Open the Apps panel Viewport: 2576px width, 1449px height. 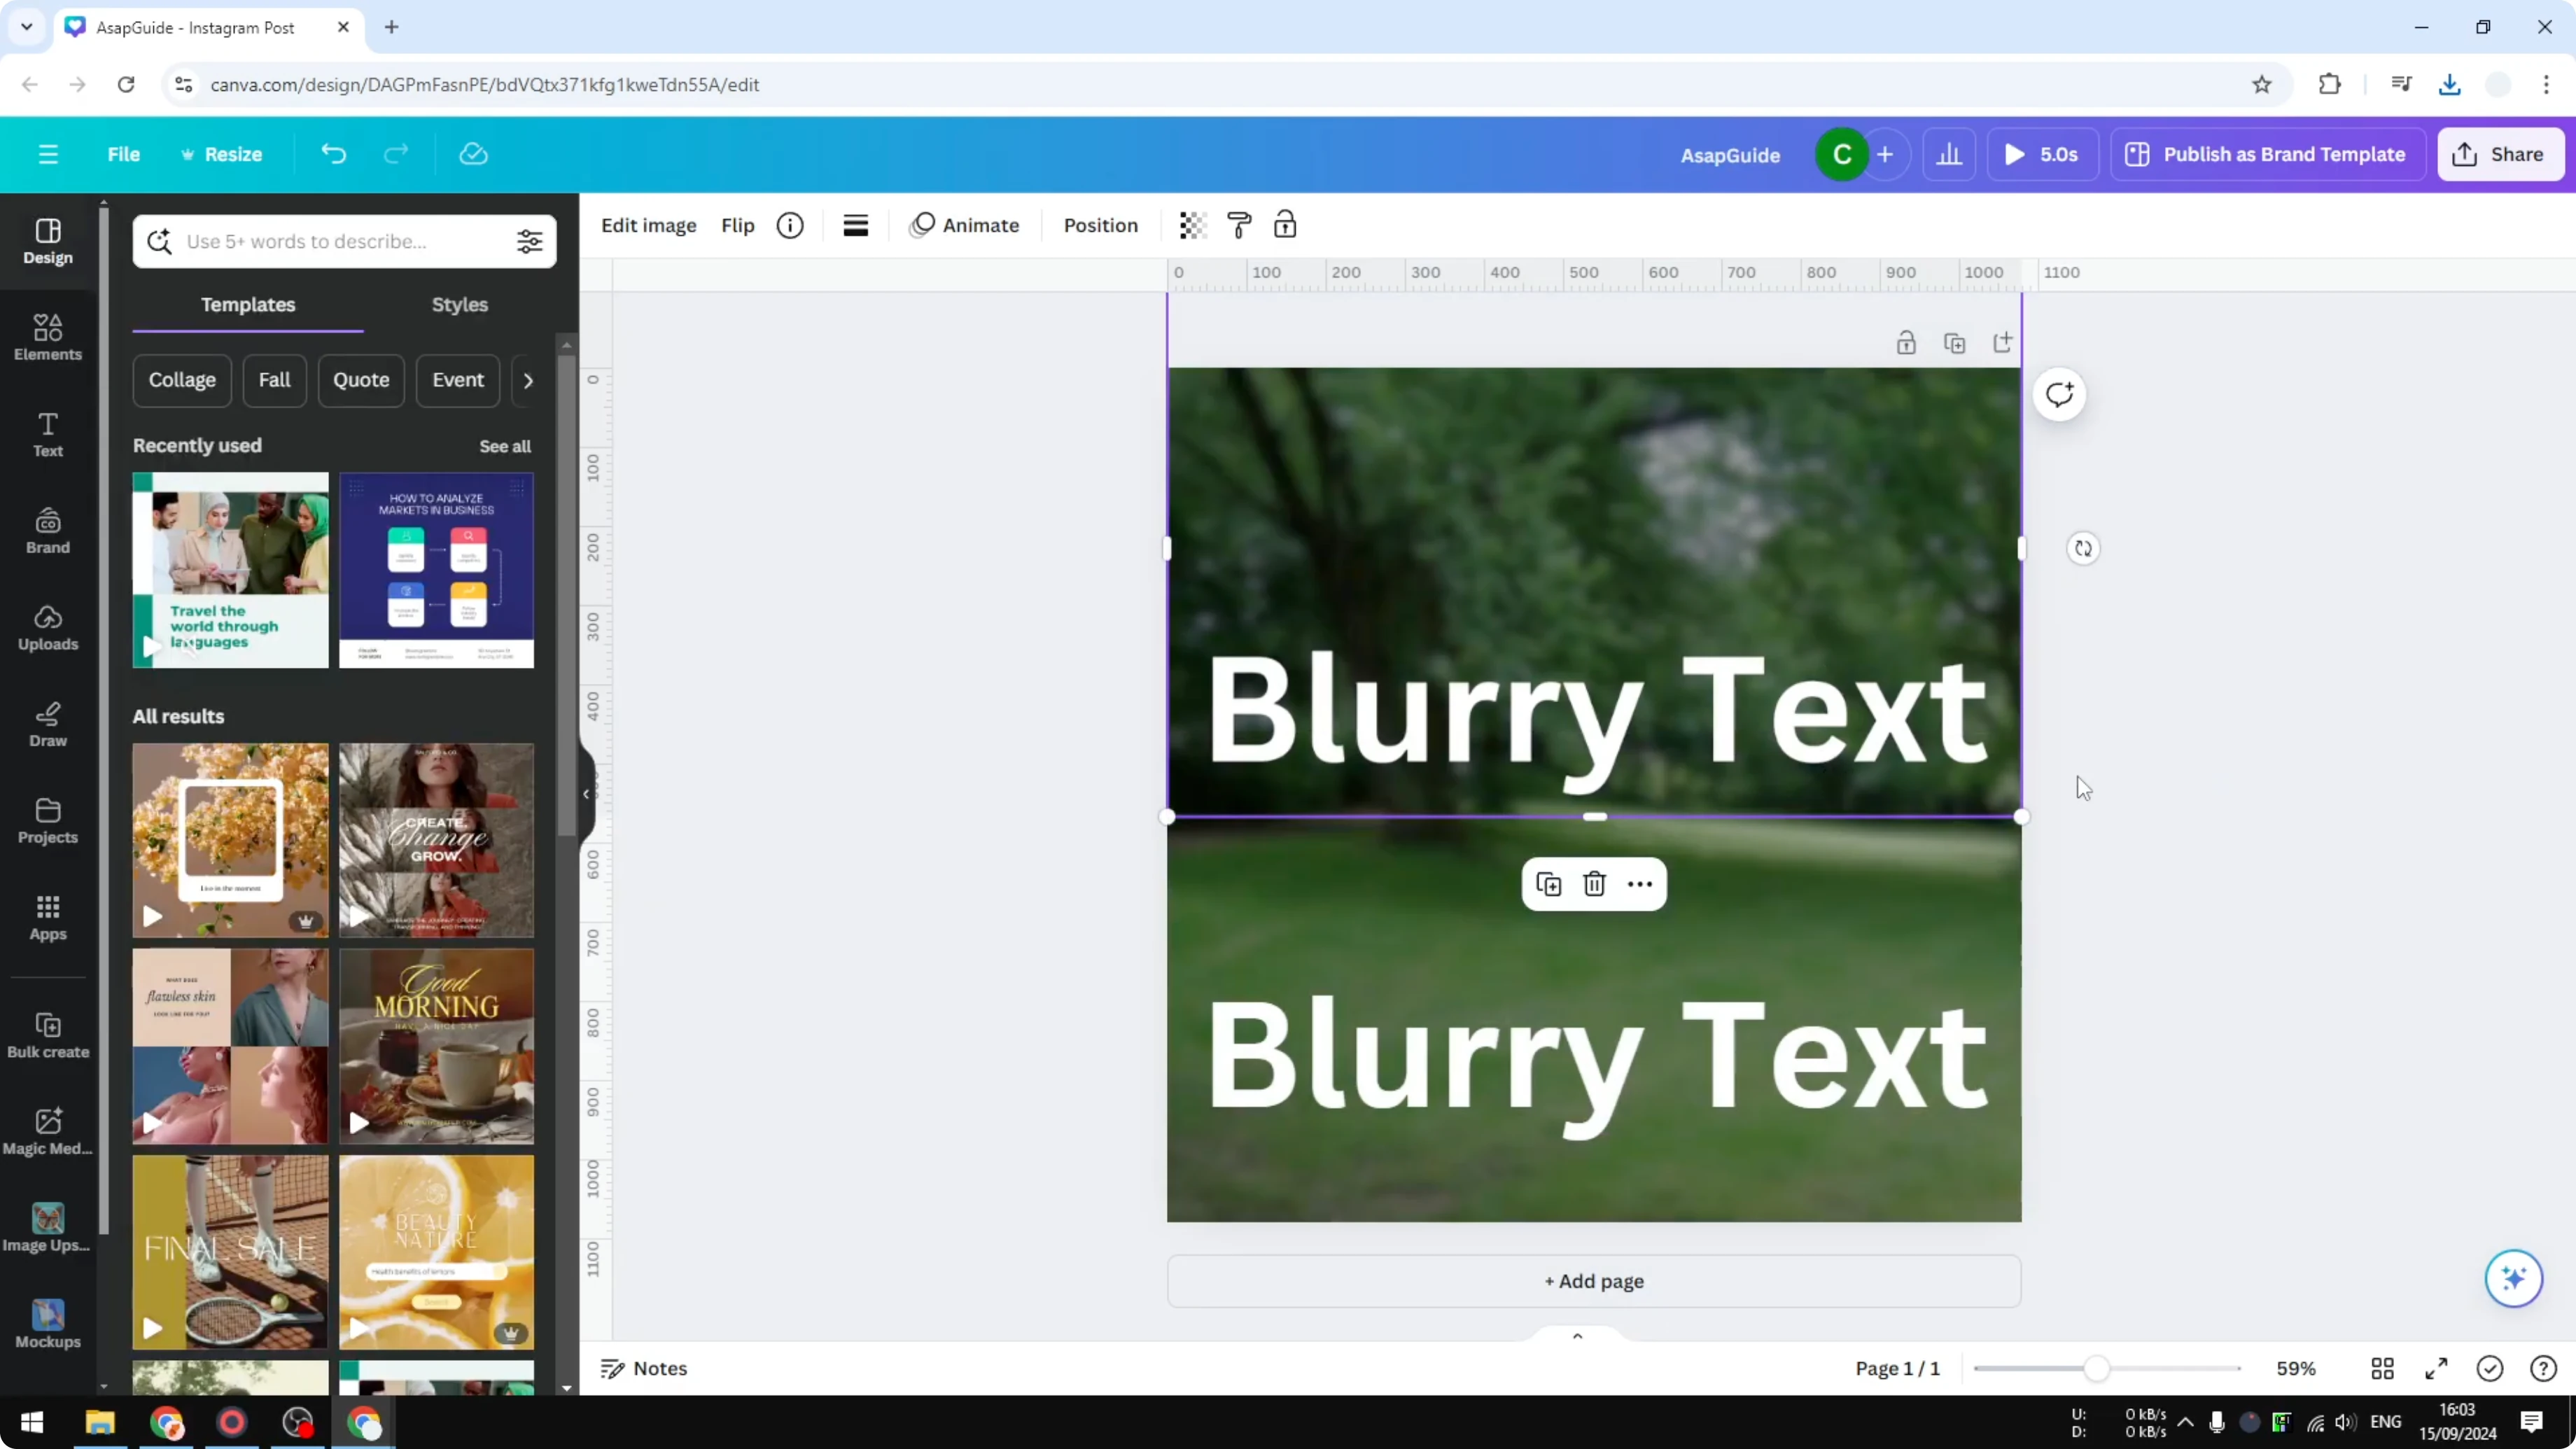pyautogui.click(x=48, y=918)
